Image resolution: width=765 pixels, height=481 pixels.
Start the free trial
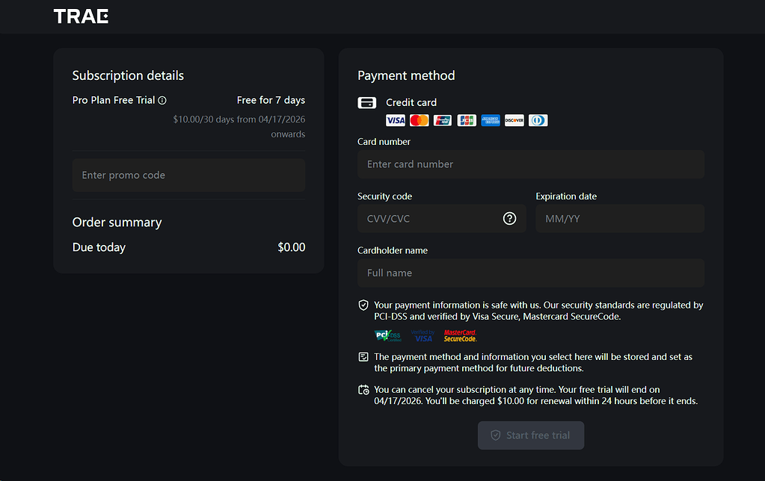pos(531,435)
